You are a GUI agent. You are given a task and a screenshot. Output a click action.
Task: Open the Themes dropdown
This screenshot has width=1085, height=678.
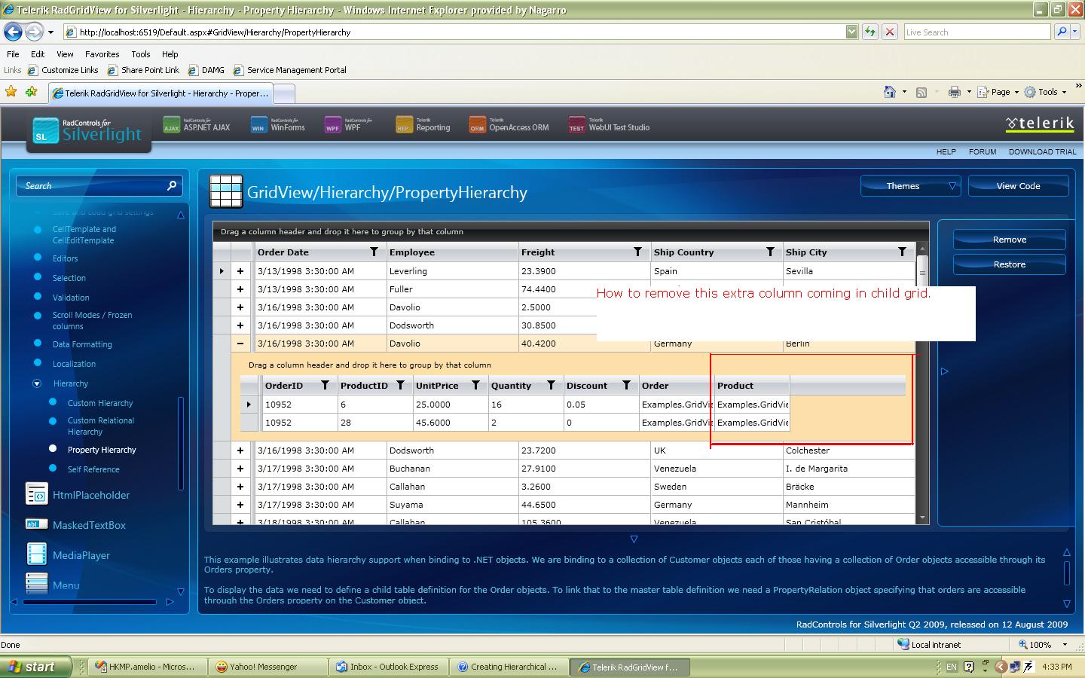(911, 186)
